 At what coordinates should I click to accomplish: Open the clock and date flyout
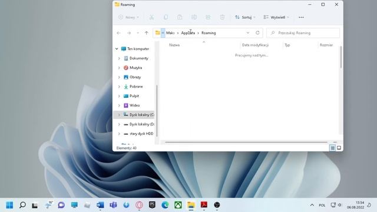(x=355, y=205)
